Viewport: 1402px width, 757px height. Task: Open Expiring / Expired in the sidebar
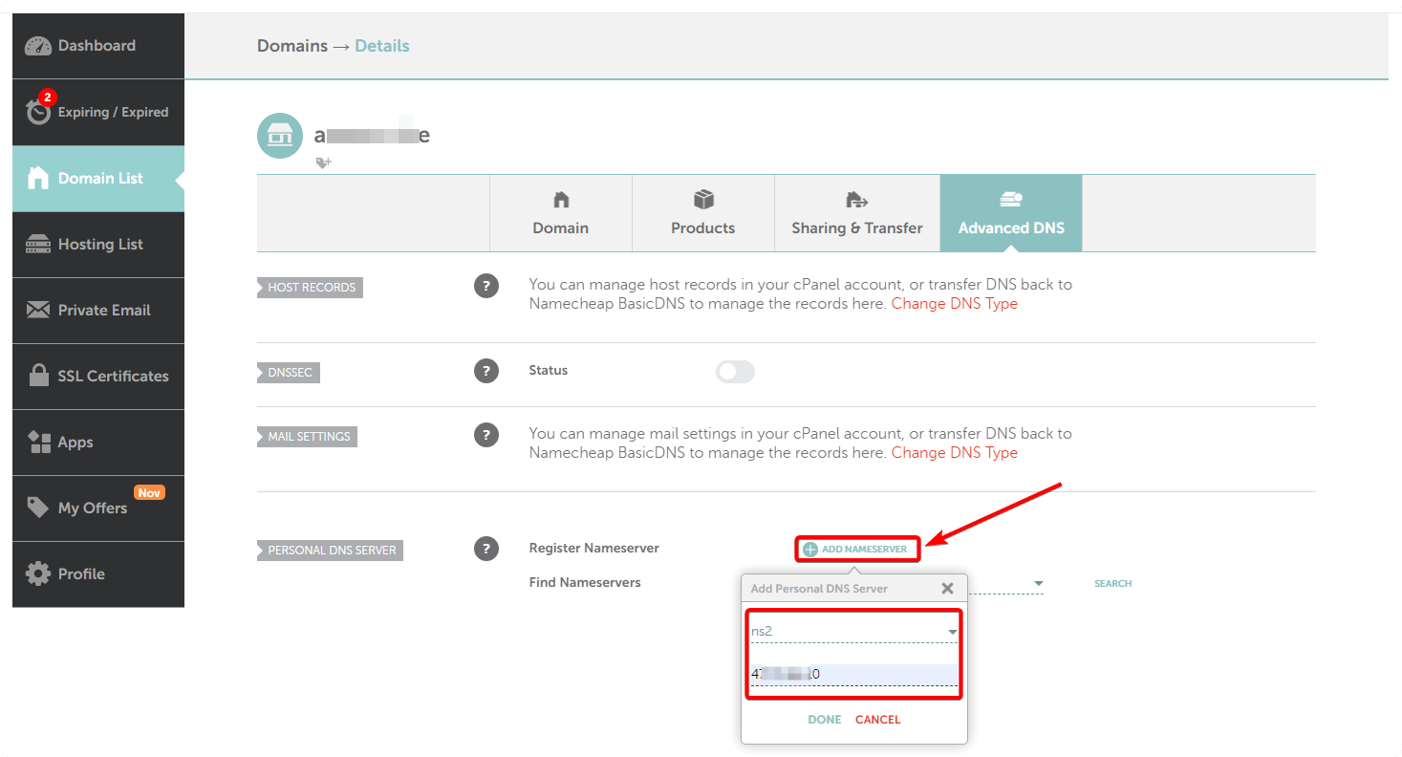[x=98, y=112]
